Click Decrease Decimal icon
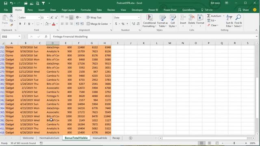This screenshot has width=260, height=146. pos(138,24)
